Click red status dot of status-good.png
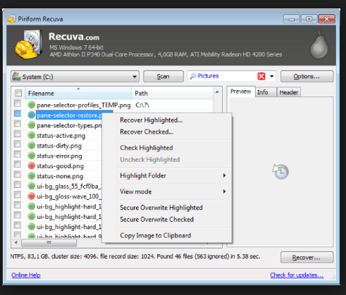This screenshot has height=295, width=346. [31, 165]
